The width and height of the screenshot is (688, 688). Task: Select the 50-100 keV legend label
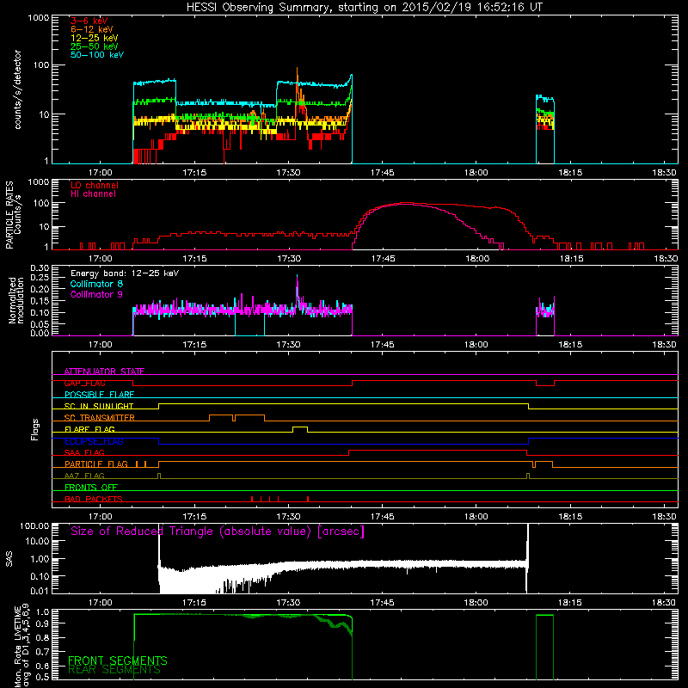97,55
